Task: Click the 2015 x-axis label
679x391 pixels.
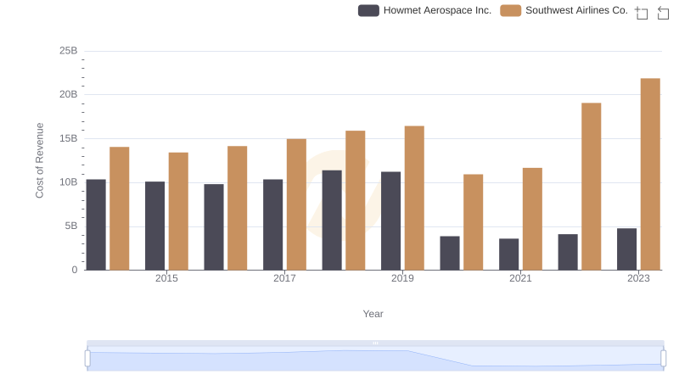Action: point(166,278)
